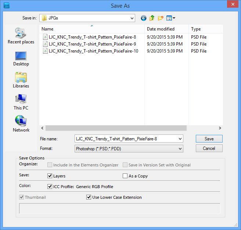Open the Format dropdown list

[180, 149]
